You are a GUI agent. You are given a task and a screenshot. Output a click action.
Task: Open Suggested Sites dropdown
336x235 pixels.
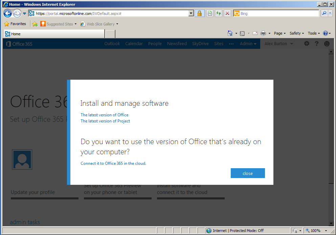pyautogui.click(x=75, y=24)
